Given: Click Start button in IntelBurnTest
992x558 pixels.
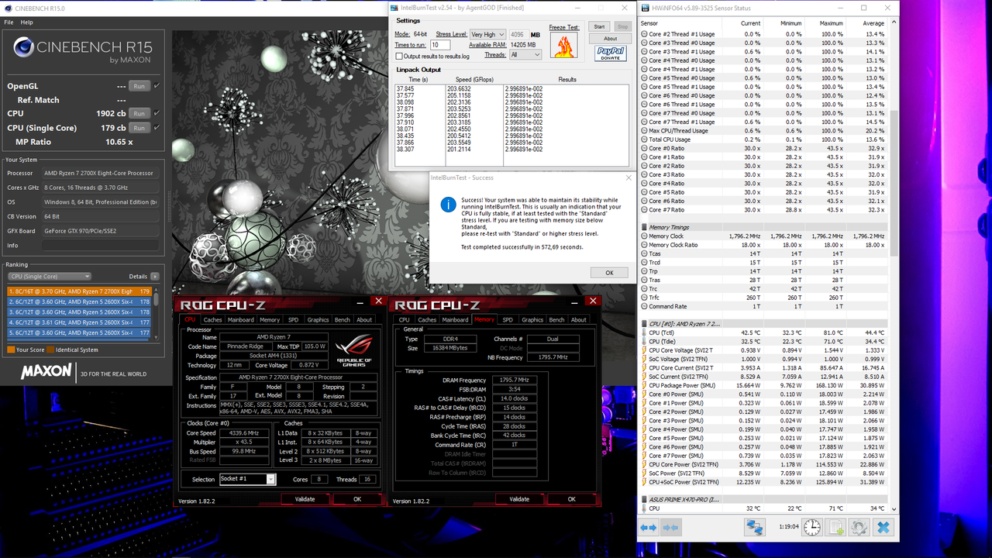Looking at the screenshot, I should (x=599, y=26).
